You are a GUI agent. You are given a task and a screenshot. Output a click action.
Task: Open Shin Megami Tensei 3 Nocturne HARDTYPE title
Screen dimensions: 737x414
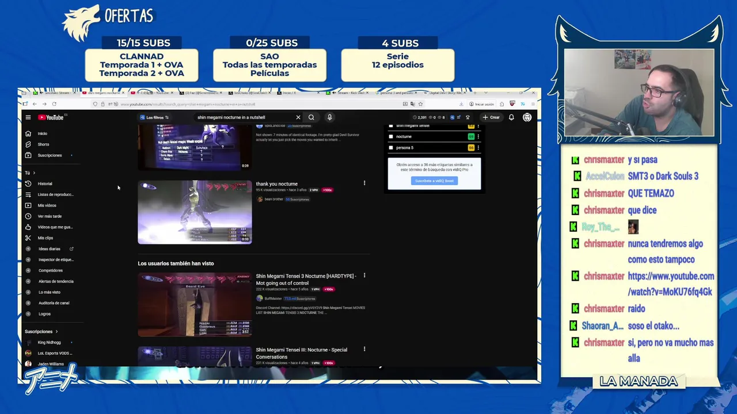(306, 279)
